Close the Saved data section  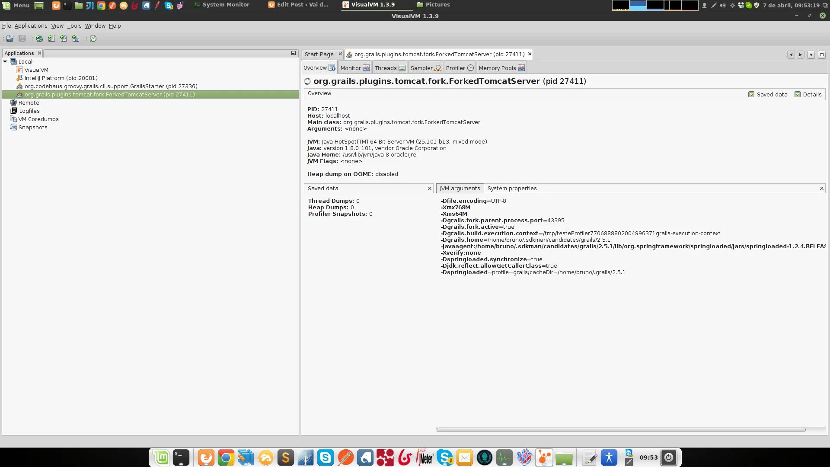click(429, 189)
